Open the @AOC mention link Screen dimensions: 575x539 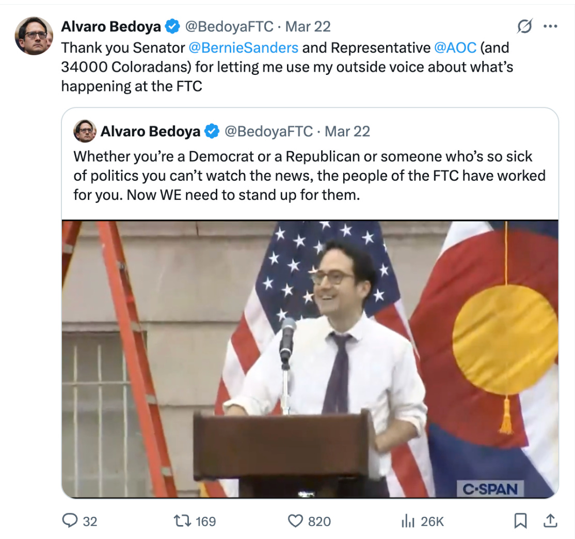[x=455, y=47]
